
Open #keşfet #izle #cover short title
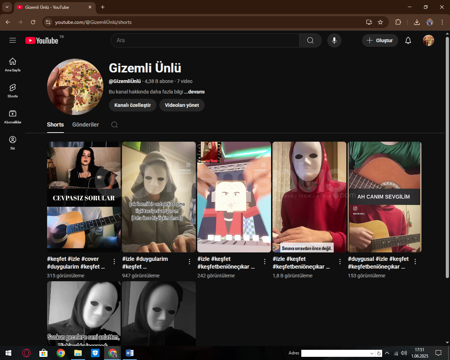coord(76,263)
